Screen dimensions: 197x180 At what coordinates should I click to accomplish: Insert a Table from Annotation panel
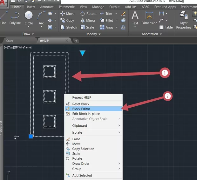click(x=166, y=28)
